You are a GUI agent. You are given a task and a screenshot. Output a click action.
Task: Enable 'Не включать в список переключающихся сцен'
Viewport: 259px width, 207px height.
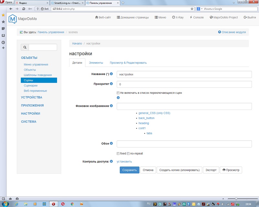pyautogui.click(x=118, y=93)
